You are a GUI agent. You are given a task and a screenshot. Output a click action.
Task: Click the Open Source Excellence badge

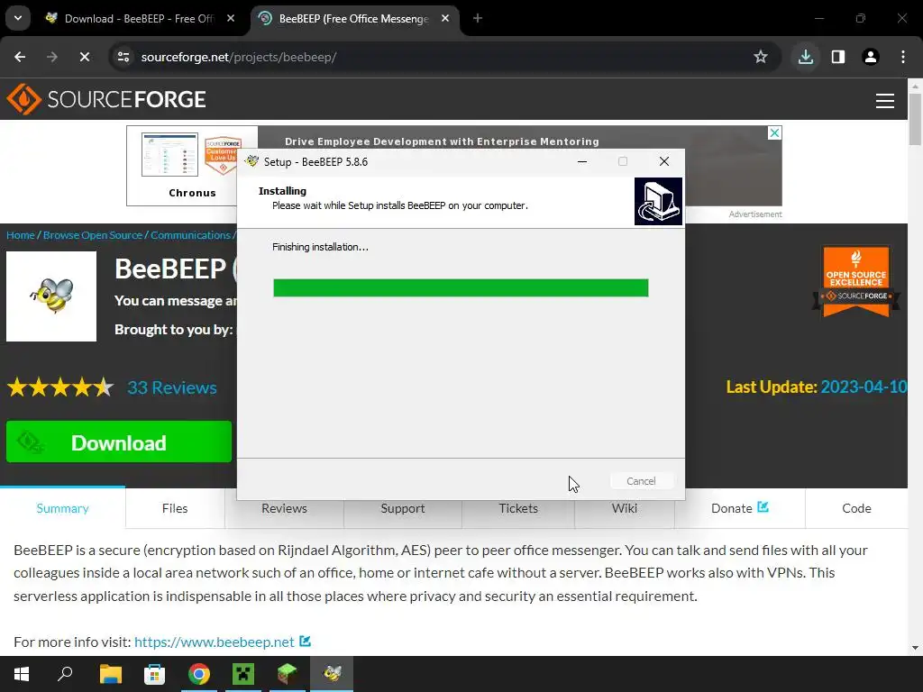coord(856,282)
